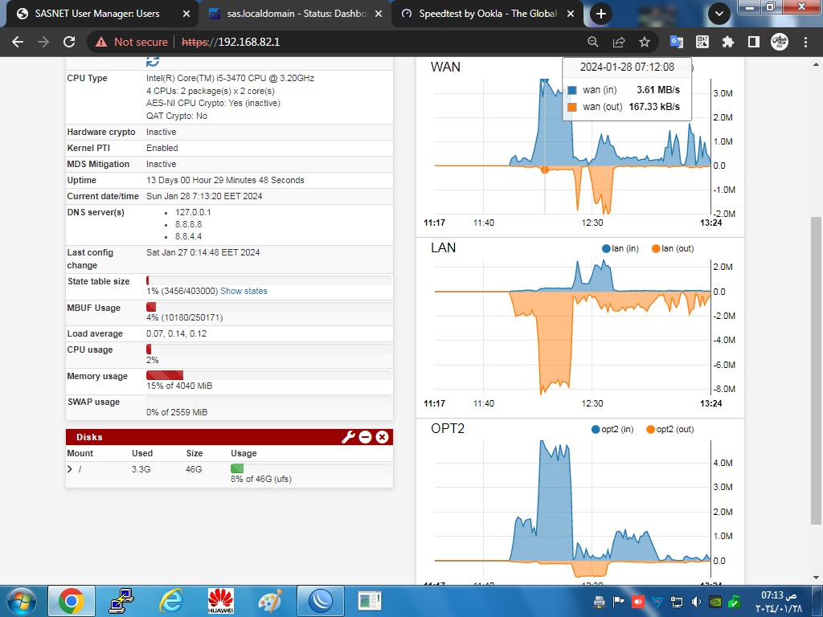
Task: Click the blue refresh icon above CPU Type
Action: pos(153,61)
